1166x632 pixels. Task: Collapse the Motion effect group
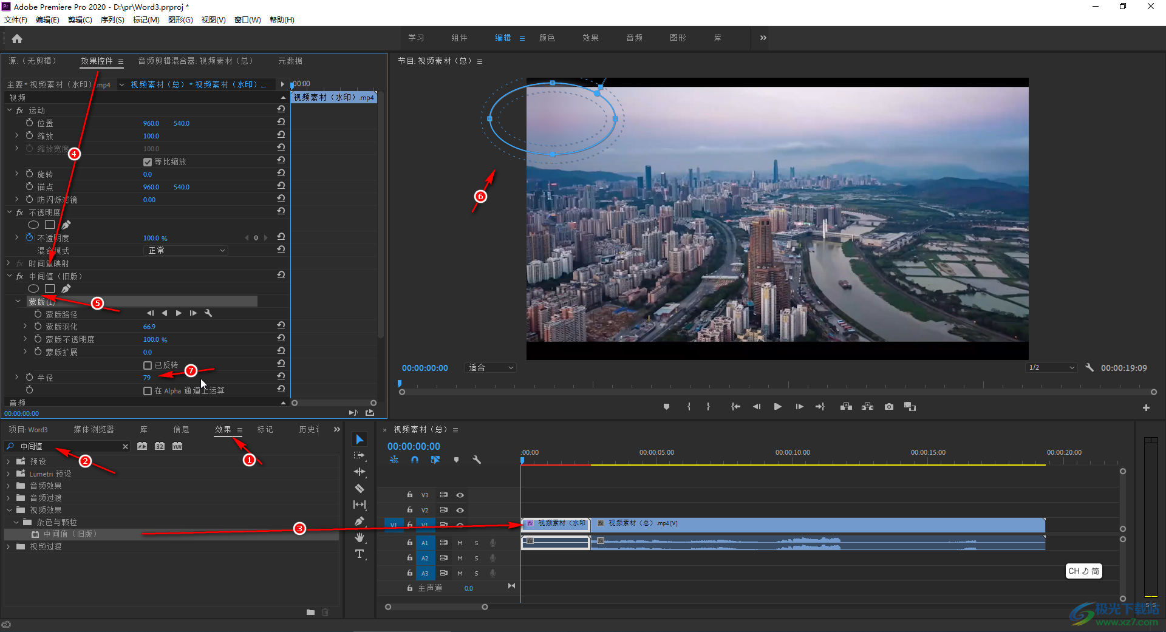tap(10, 110)
